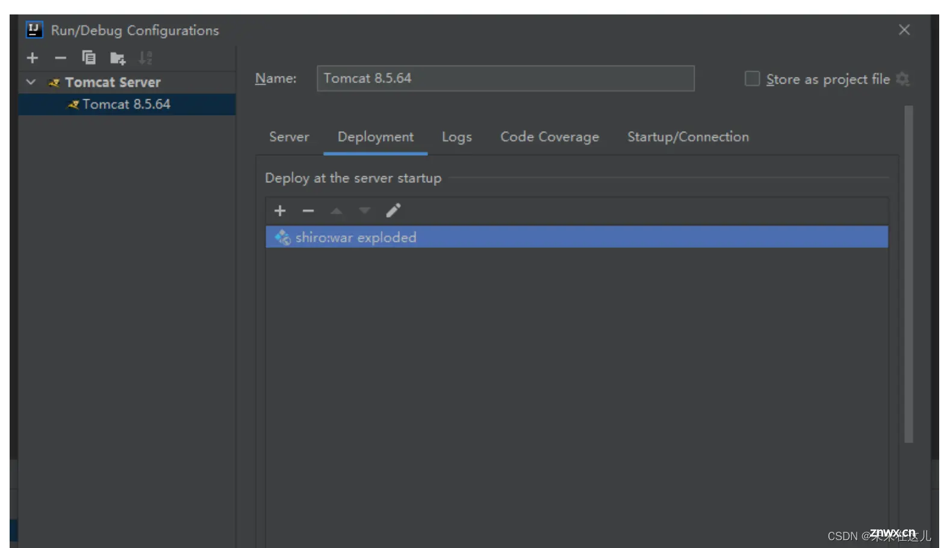Close the Run/Debug Configurations dialog

click(904, 29)
